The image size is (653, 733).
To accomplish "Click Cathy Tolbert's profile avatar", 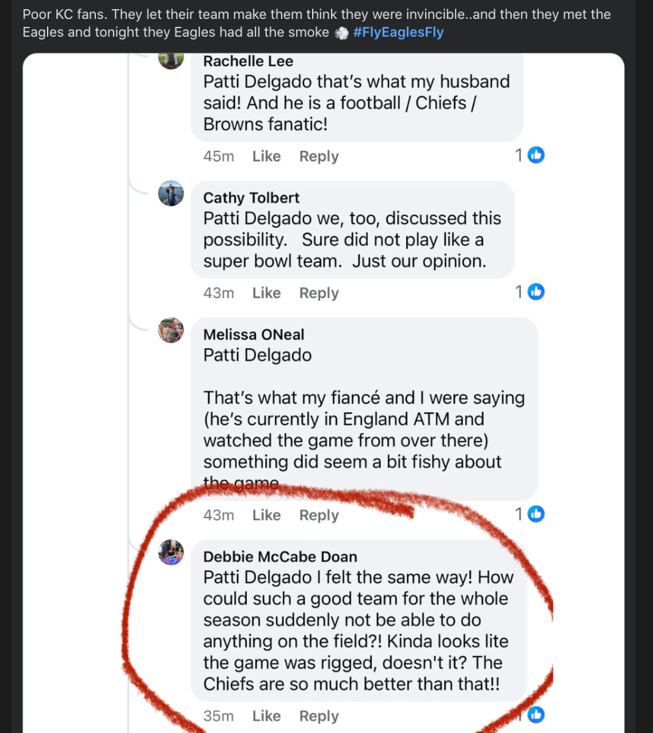I will [171, 194].
